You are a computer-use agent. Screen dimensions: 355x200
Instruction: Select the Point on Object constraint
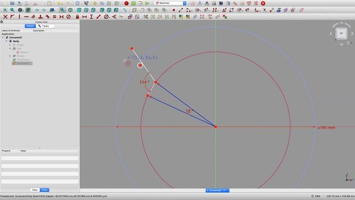click(12, 17)
